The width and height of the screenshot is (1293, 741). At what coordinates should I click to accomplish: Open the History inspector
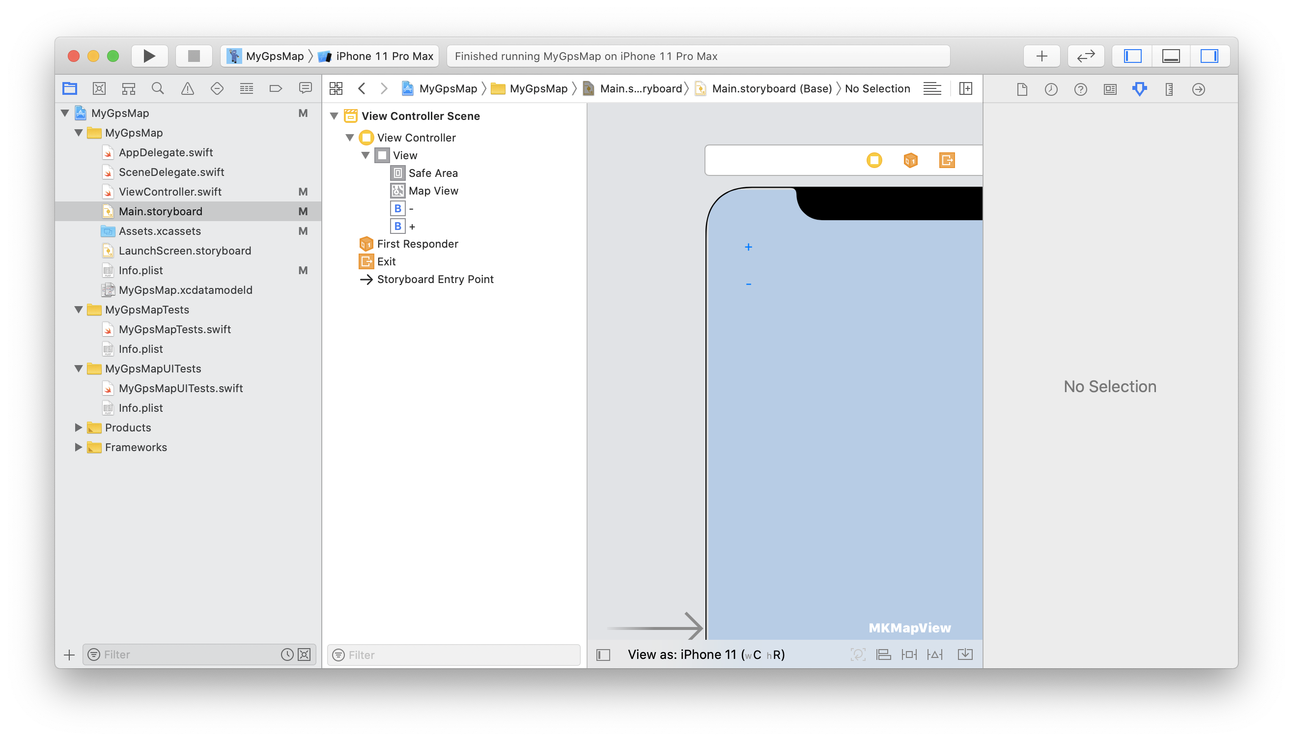coord(1051,89)
